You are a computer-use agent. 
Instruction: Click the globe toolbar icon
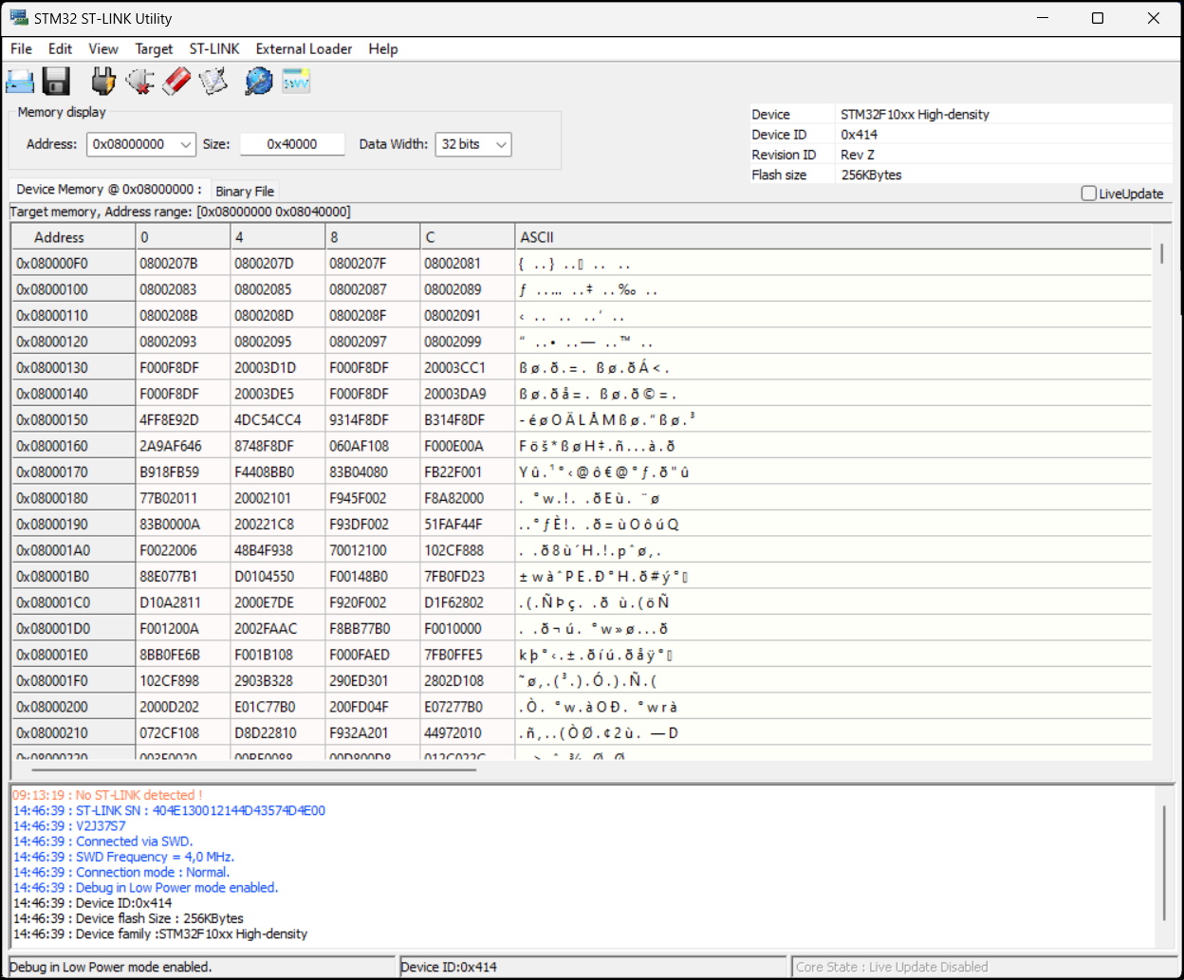(x=258, y=82)
